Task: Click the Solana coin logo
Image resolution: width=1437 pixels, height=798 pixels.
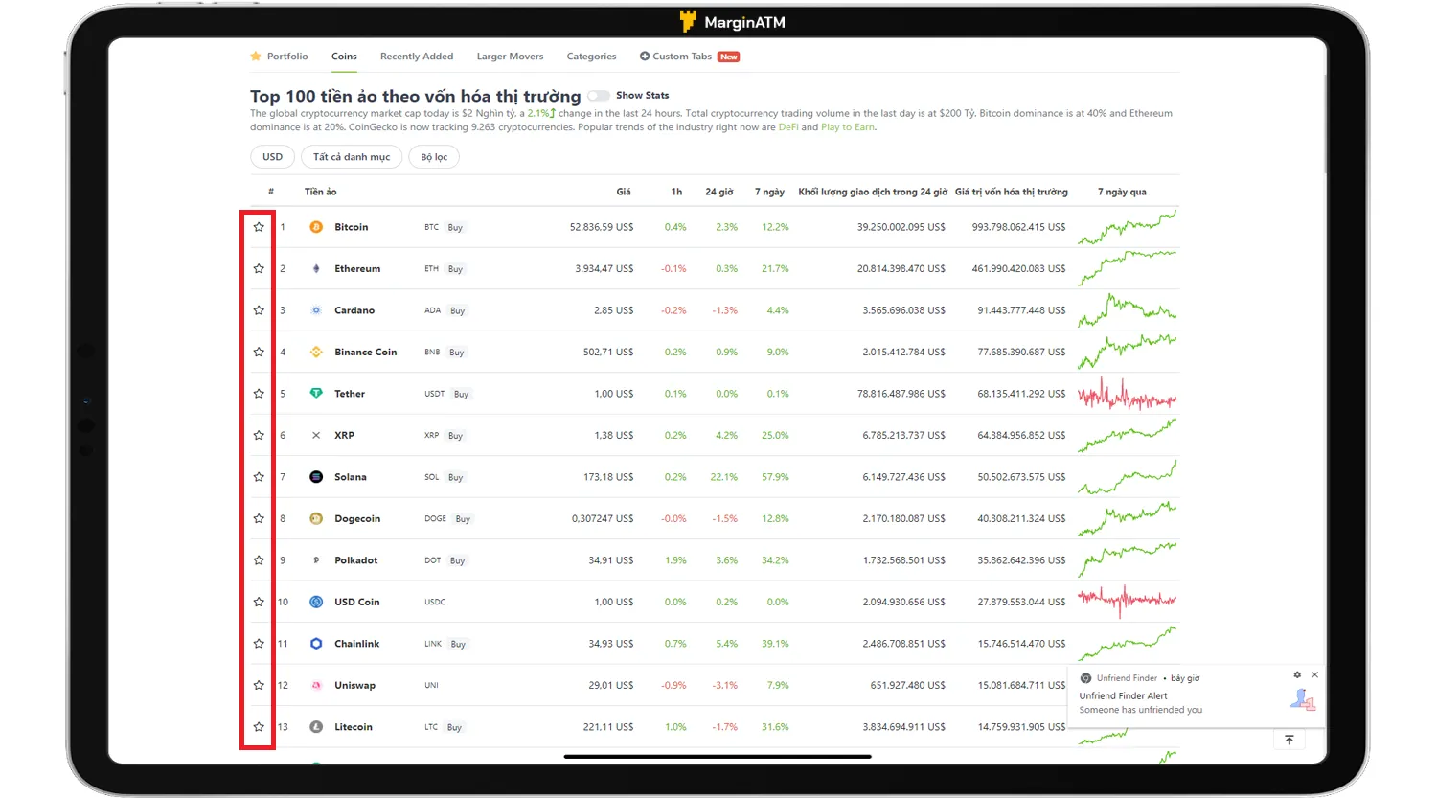Action: coord(316,477)
